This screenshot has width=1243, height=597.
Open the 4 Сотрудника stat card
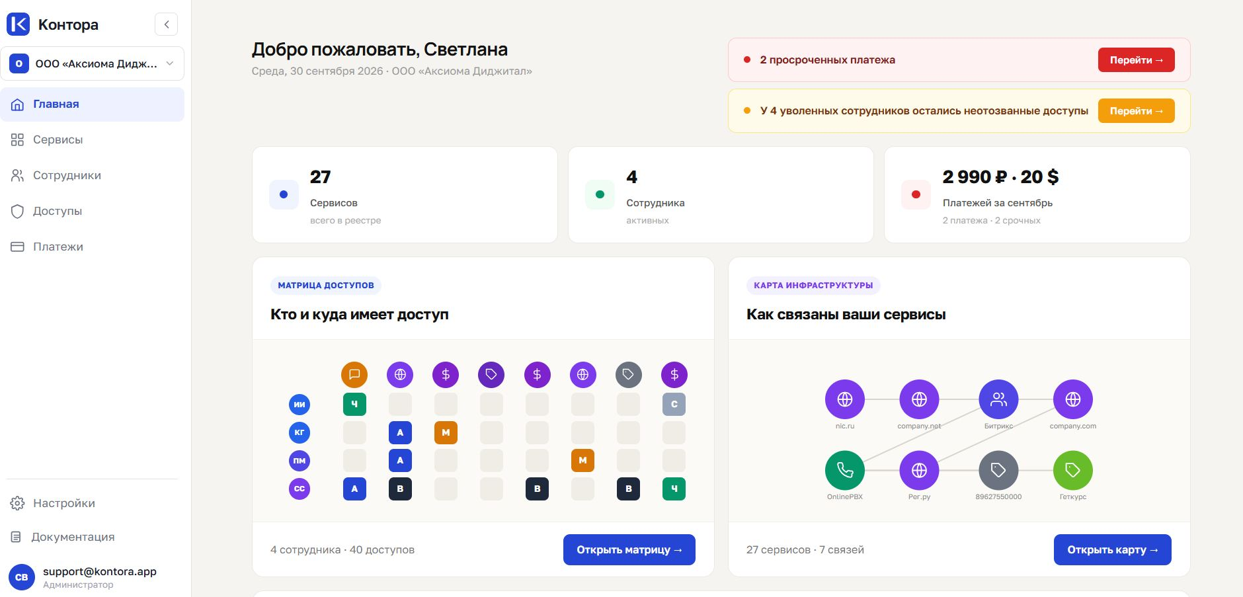(721, 194)
